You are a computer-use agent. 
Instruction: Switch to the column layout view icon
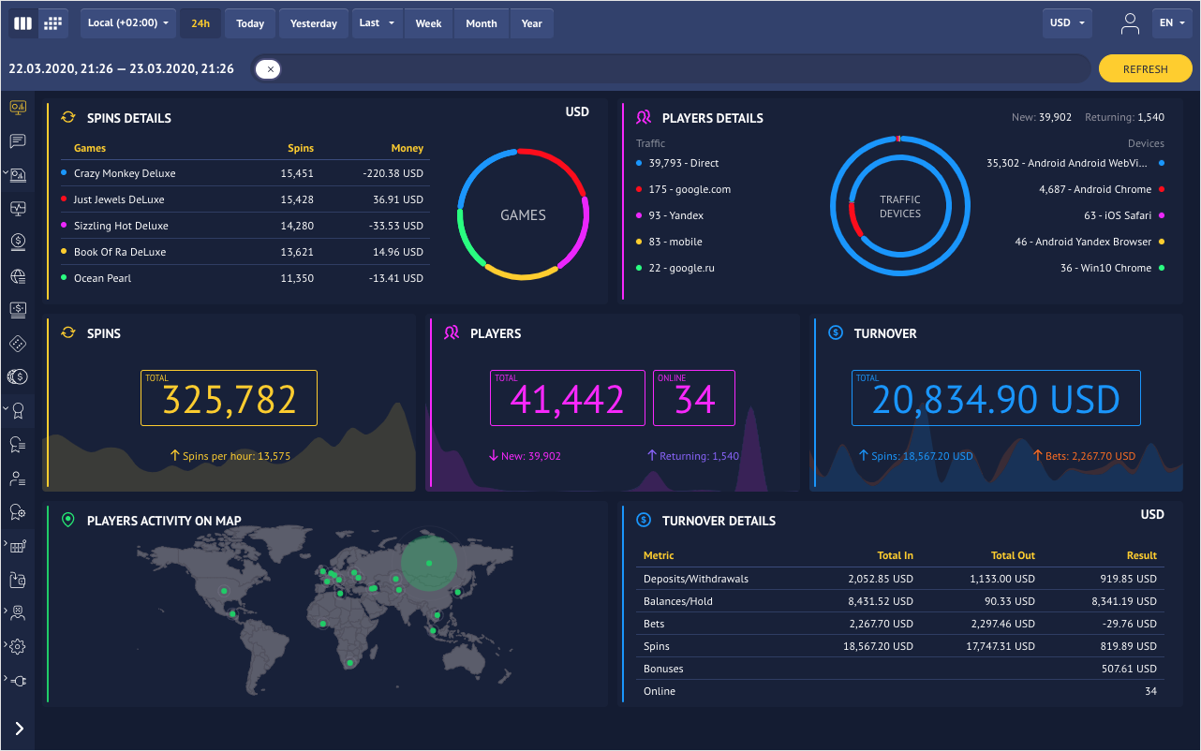point(23,23)
